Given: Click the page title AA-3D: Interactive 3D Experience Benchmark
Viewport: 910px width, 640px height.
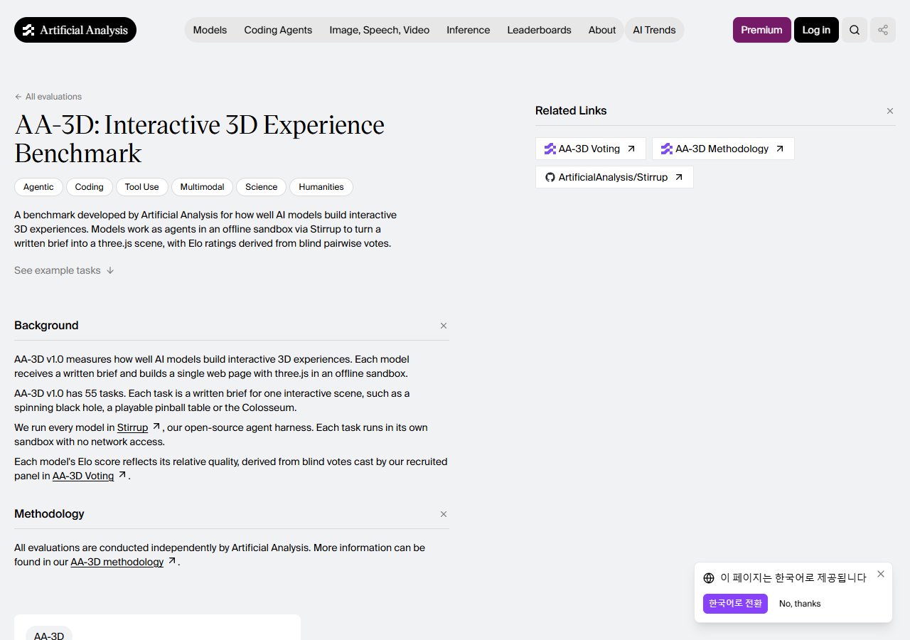Looking at the screenshot, I should [199, 139].
